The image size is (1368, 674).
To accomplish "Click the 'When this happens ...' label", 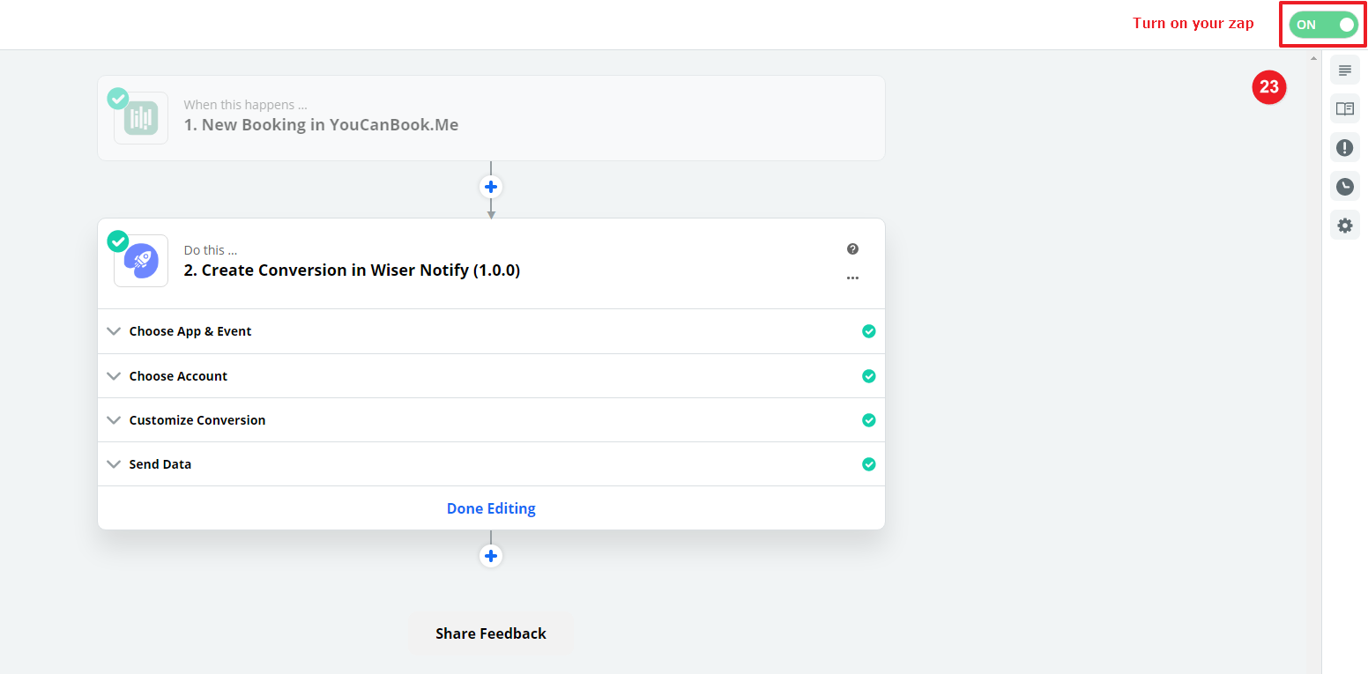I will [245, 105].
